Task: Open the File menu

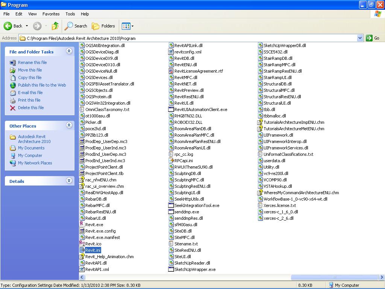Action: point(6,14)
